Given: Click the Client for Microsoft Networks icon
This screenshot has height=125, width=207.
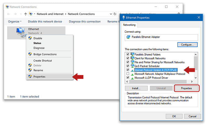Looking at the screenshot, I should tap(132, 58).
